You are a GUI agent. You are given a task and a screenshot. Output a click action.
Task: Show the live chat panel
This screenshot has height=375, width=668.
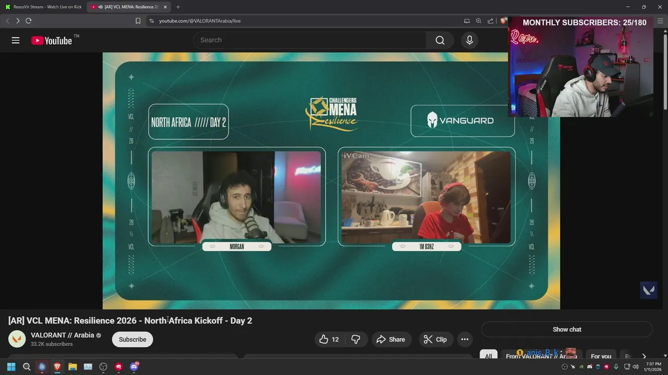tap(567, 329)
